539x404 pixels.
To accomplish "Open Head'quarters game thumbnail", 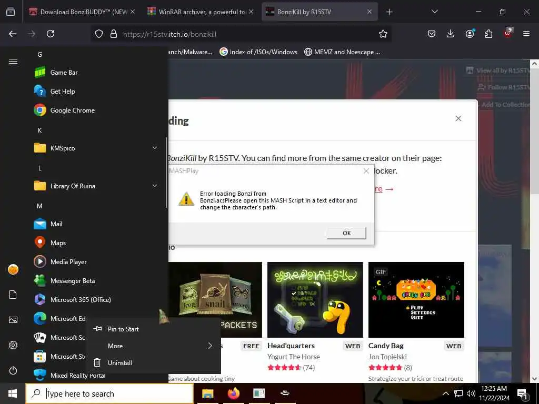I will (x=315, y=300).
